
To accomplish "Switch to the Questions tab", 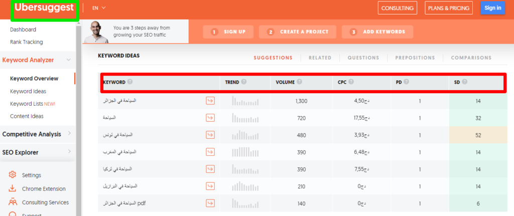I will tap(363, 58).
